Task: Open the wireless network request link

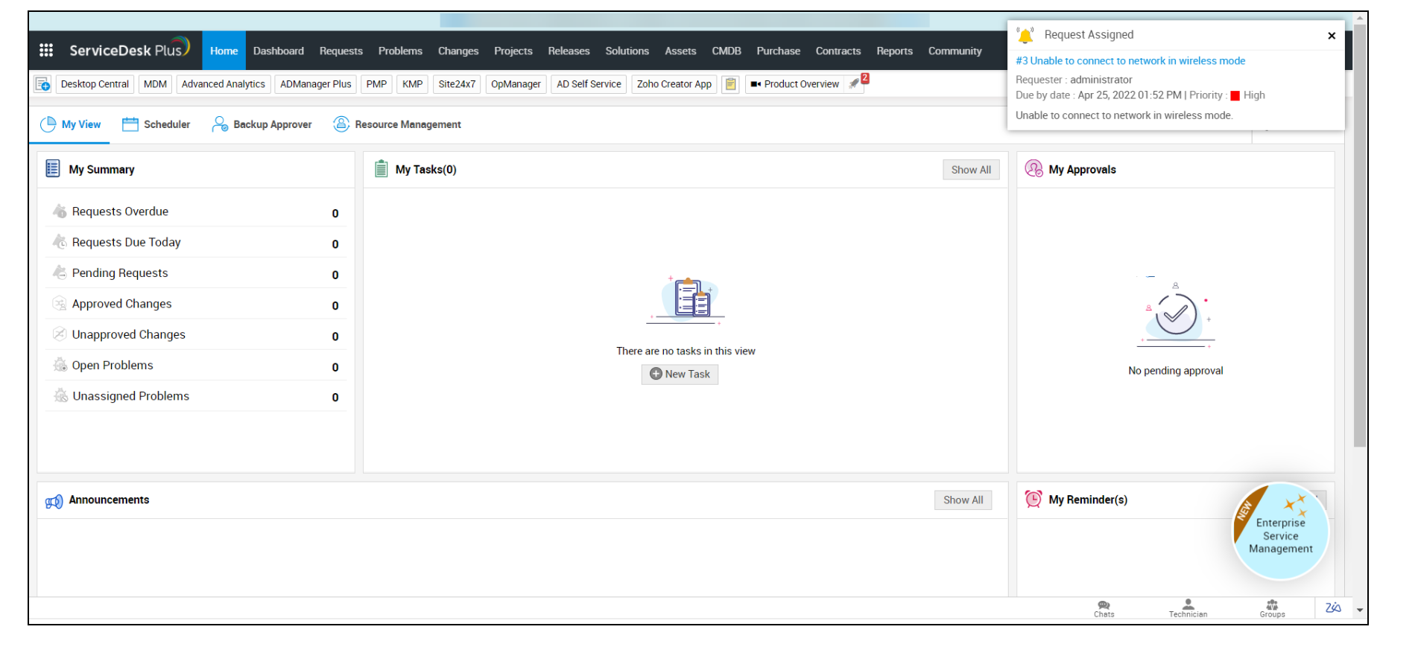Action: [x=1130, y=61]
